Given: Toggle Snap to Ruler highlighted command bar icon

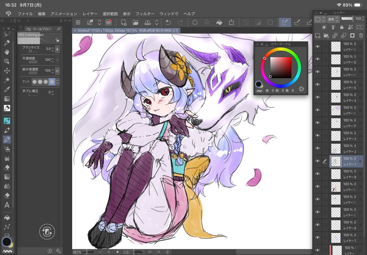Looking at the screenshot, I should [x=285, y=22].
